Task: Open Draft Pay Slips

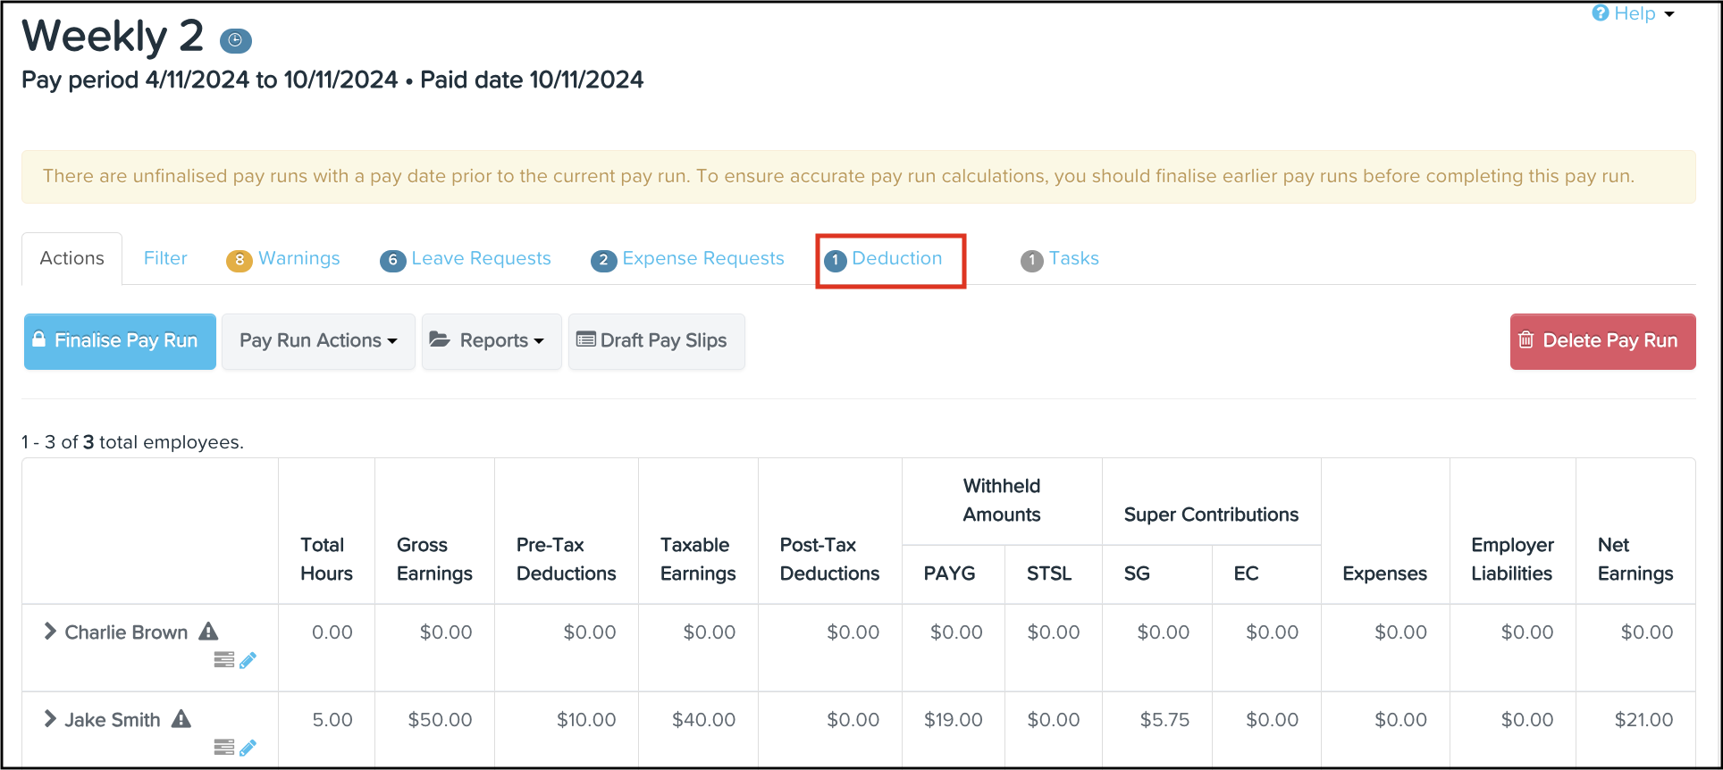Action: click(656, 341)
